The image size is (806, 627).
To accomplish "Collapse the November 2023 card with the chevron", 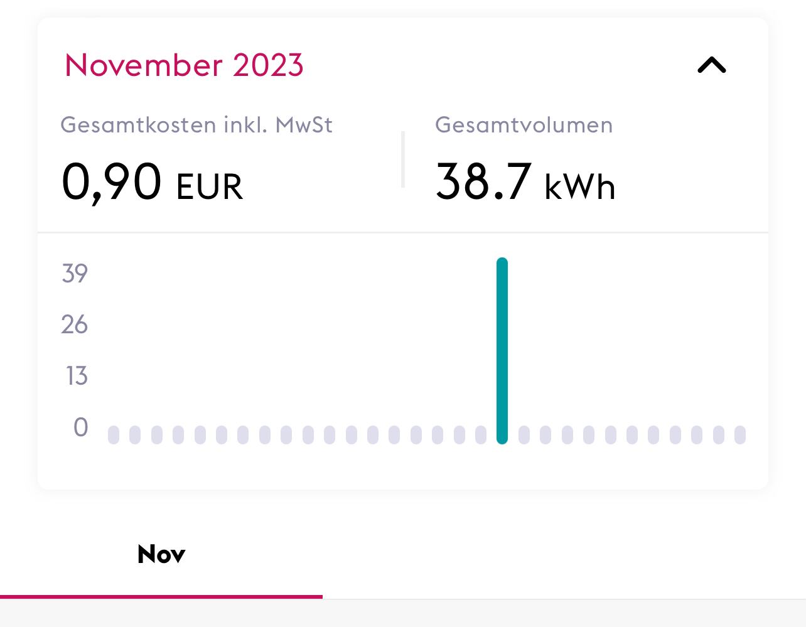I will 712,65.
